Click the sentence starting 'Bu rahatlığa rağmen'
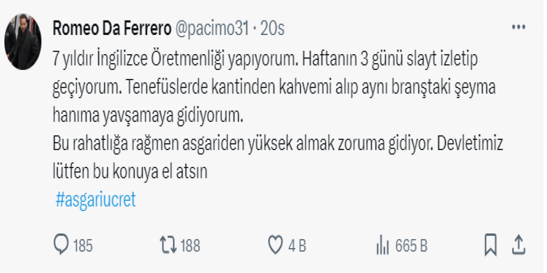Viewport: 547px width, 273px height. coord(278,145)
